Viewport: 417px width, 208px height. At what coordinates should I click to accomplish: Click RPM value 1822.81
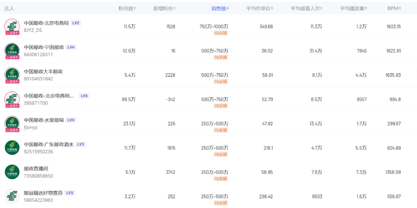pos(393,51)
